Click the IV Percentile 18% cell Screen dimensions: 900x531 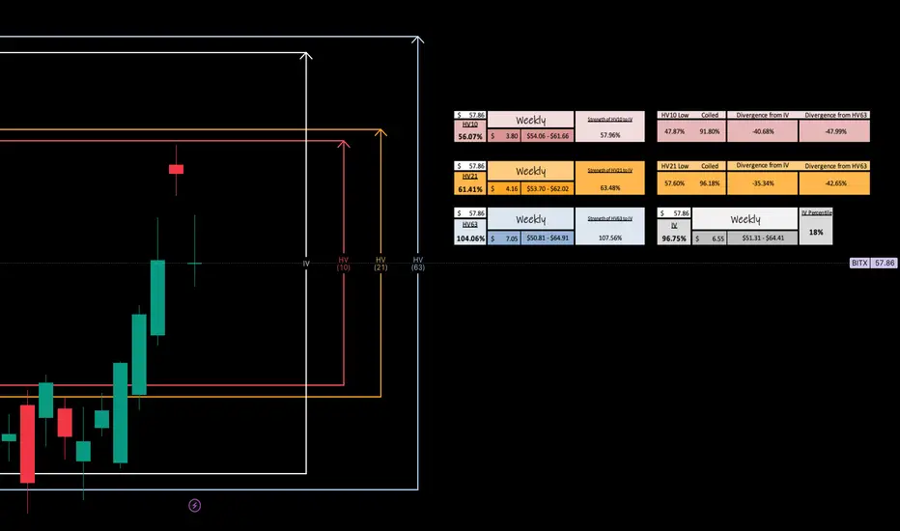coord(816,226)
